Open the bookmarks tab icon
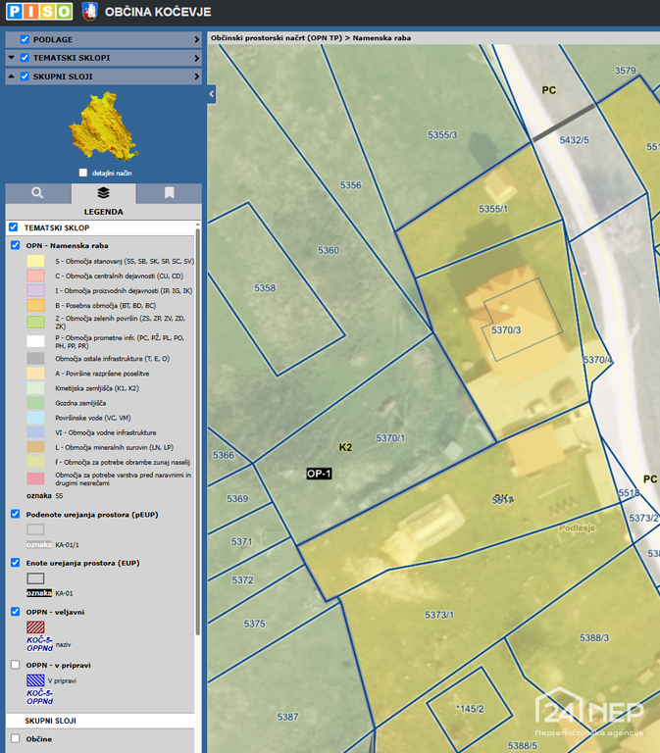The height and width of the screenshot is (753, 660). click(x=169, y=193)
